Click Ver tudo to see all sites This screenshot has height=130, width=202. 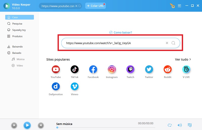pyautogui.click(x=182, y=59)
